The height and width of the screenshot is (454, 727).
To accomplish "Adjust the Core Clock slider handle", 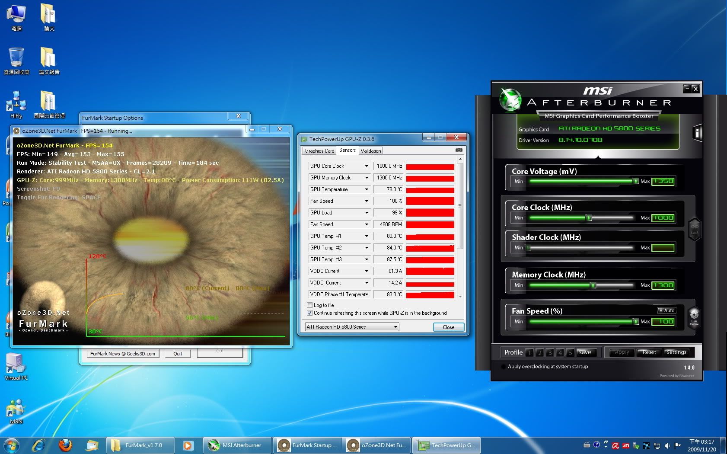I will pyautogui.click(x=589, y=217).
